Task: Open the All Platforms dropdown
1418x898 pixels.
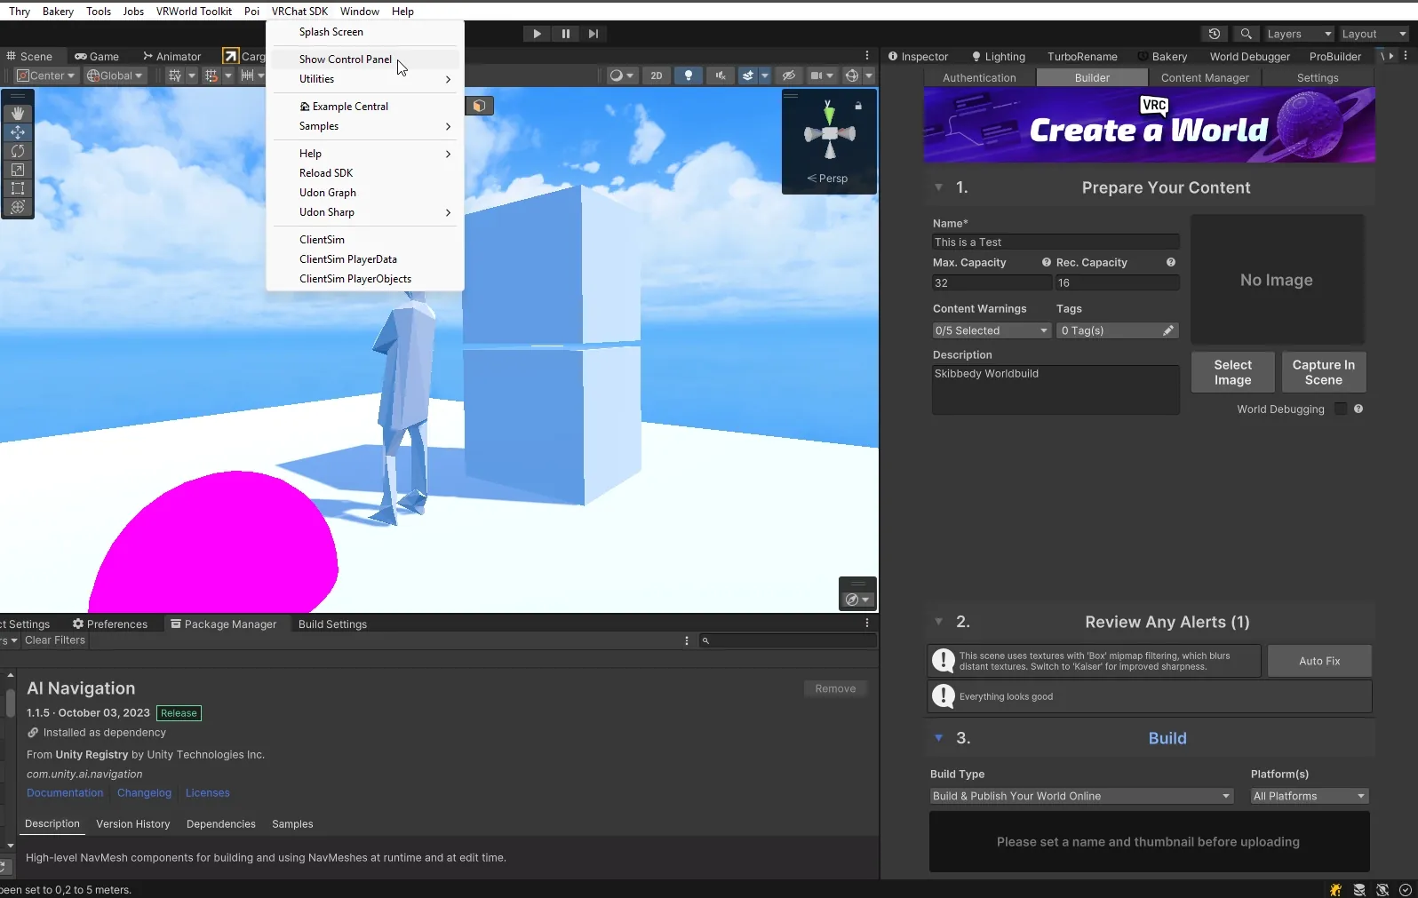Action: (1310, 796)
